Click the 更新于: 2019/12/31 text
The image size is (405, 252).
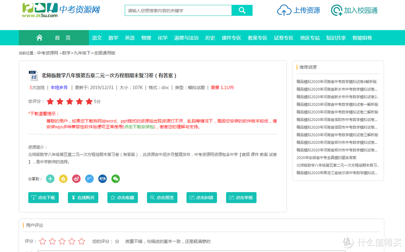[x=94, y=88]
